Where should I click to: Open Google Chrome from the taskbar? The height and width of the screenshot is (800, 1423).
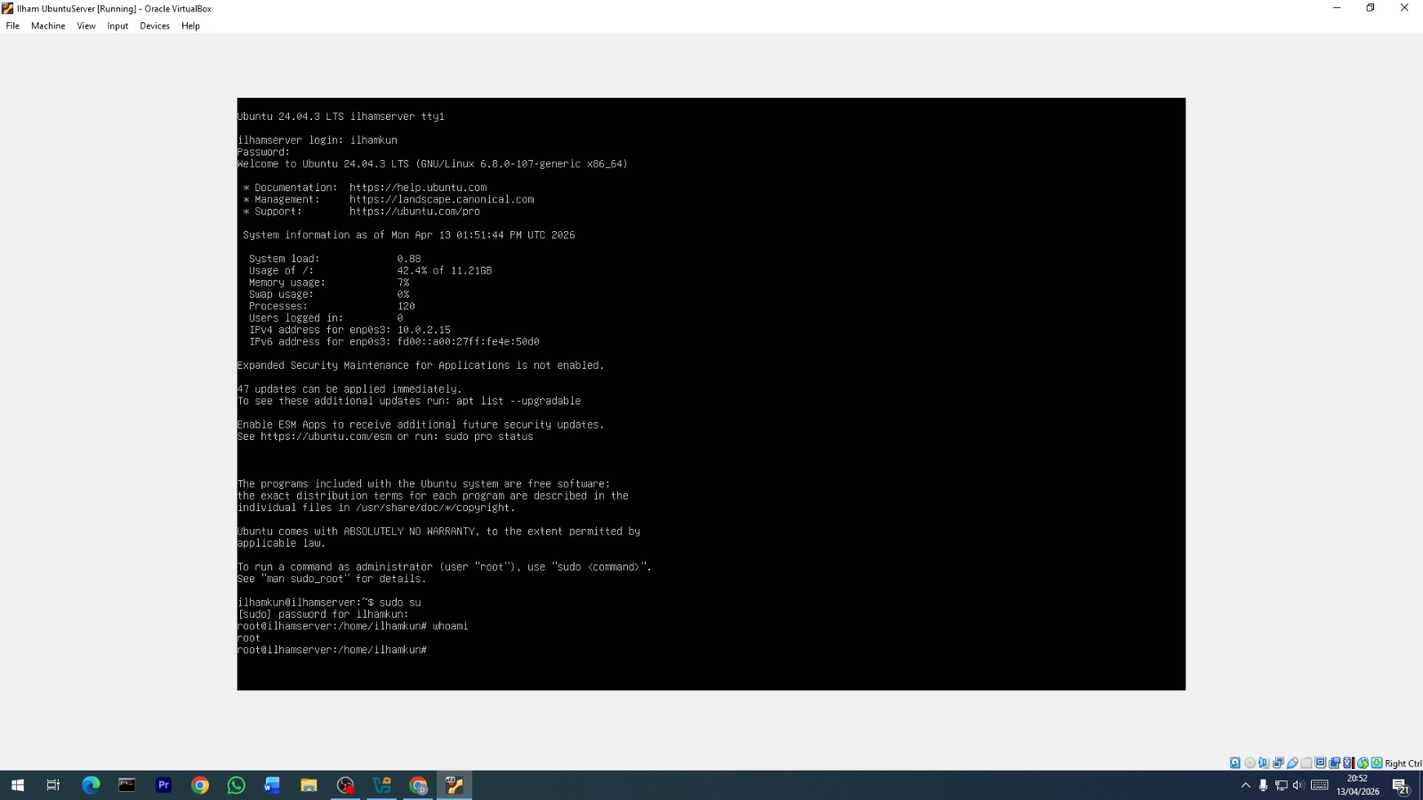pos(200,785)
